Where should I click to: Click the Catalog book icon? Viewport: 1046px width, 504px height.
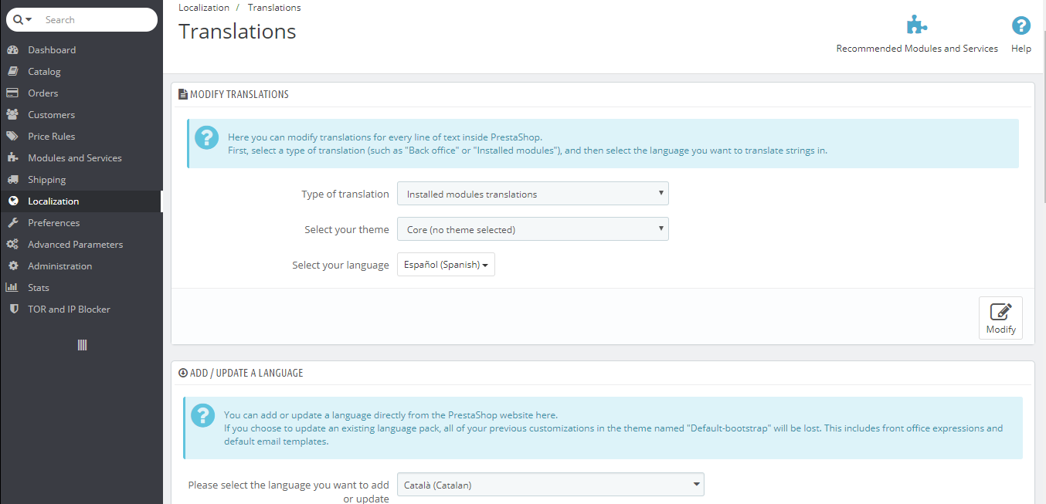point(12,72)
